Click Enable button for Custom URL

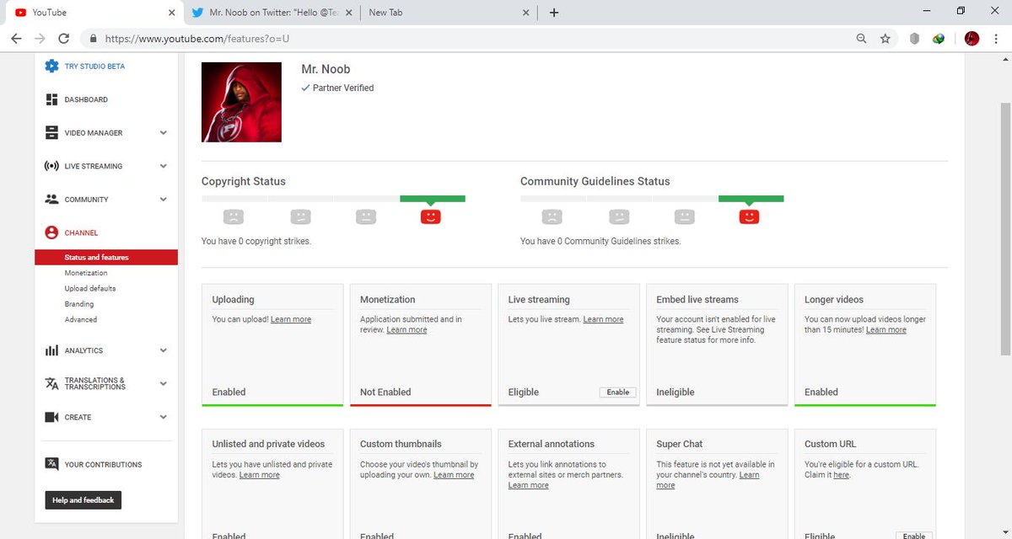(914, 536)
